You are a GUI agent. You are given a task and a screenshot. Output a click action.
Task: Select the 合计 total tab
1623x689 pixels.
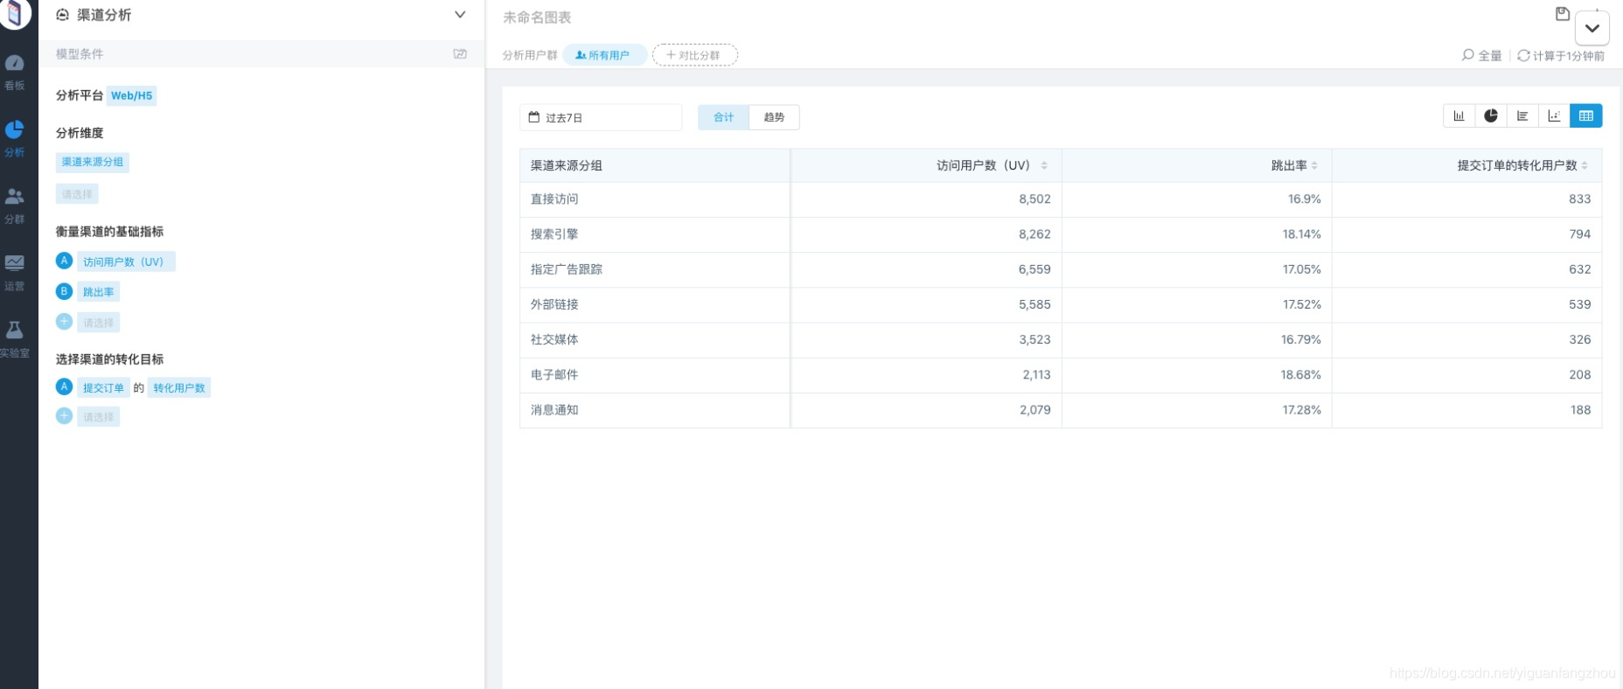pyautogui.click(x=723, y=117)
